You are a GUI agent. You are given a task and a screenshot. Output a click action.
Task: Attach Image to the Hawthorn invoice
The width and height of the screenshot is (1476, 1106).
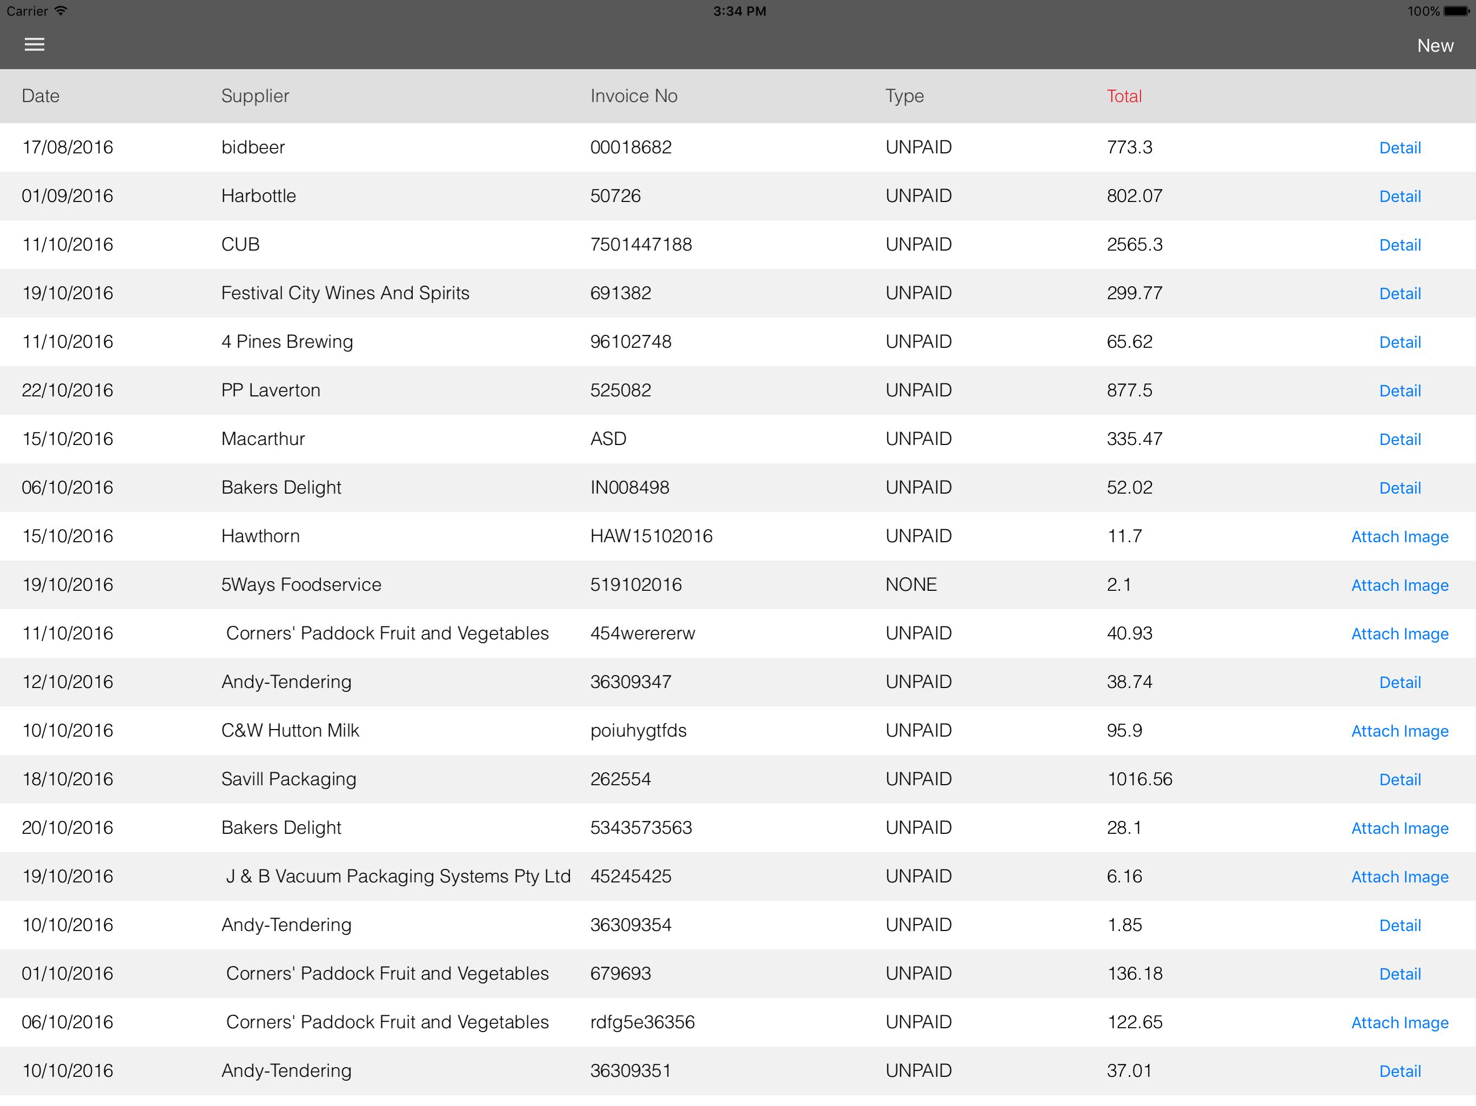pos(1399,537)
